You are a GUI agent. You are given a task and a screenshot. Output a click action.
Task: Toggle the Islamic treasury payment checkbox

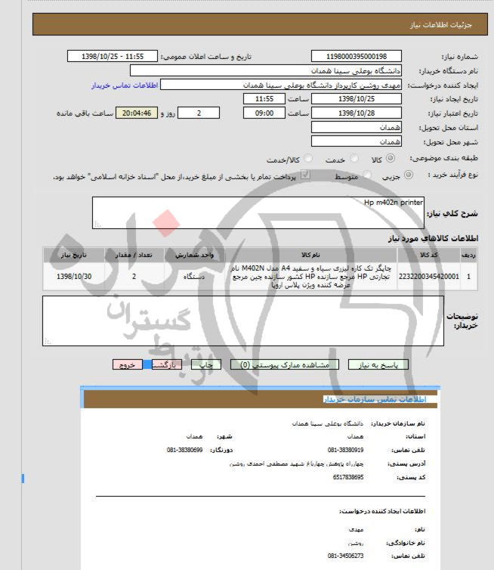pos(305,175)
